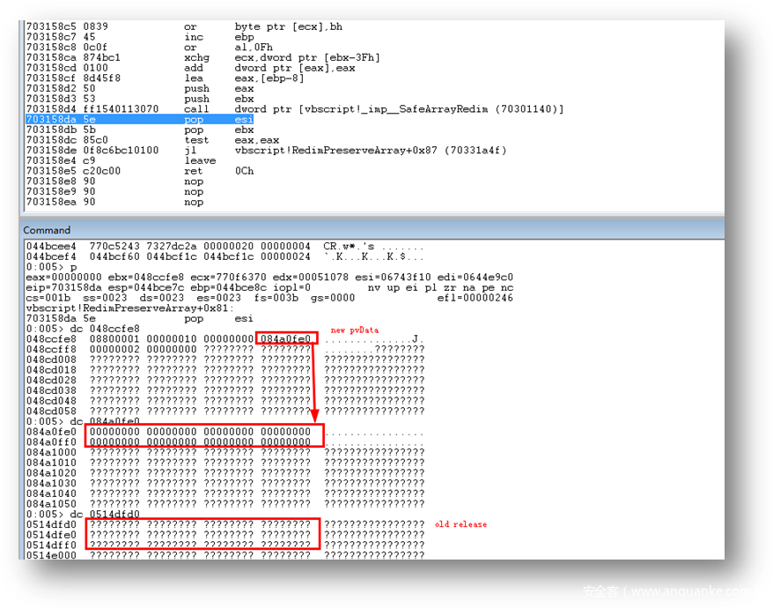Select disassembly line 703158c5 or byte ptr
This screenshot has height=608, width=773.
[x=184, y=26]
